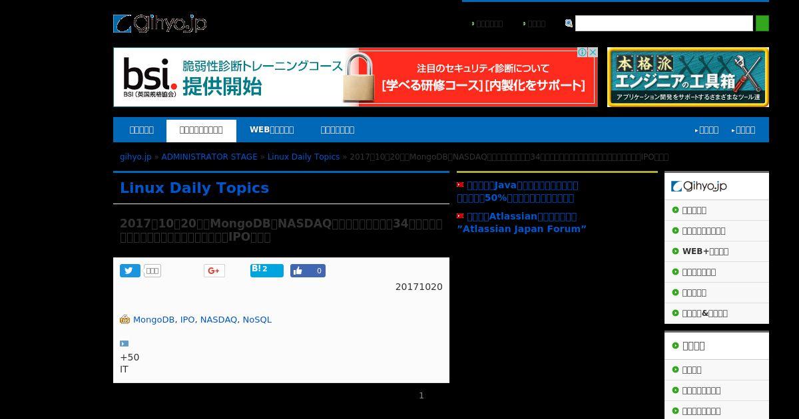Open the NASDAQ tag link
The image size is (799, 419).
coord(218,320)
